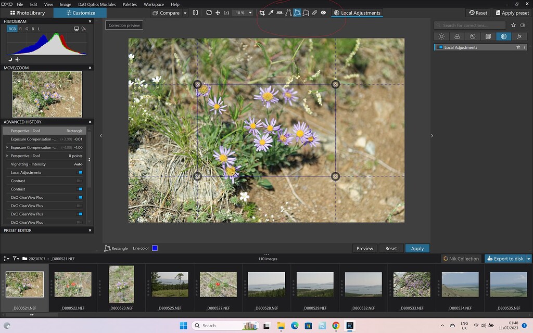Select the color picker eyedropper tool

(271, 12)
